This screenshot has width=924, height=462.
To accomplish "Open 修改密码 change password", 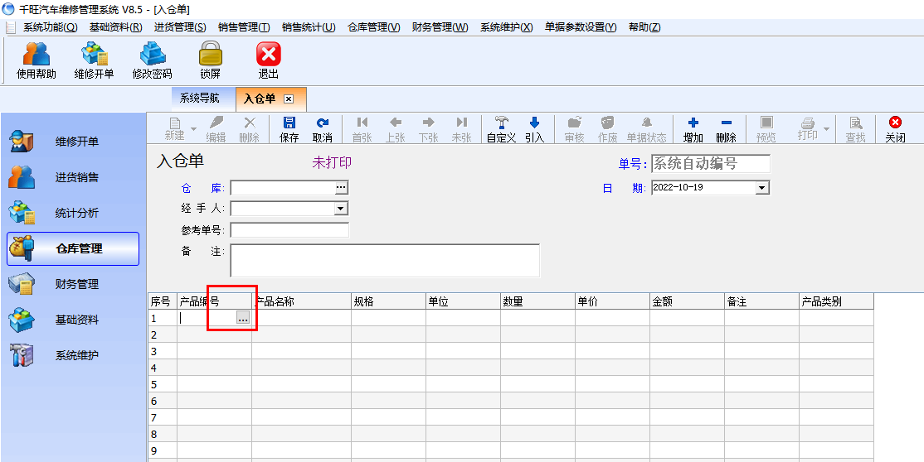I will point(152,60).
